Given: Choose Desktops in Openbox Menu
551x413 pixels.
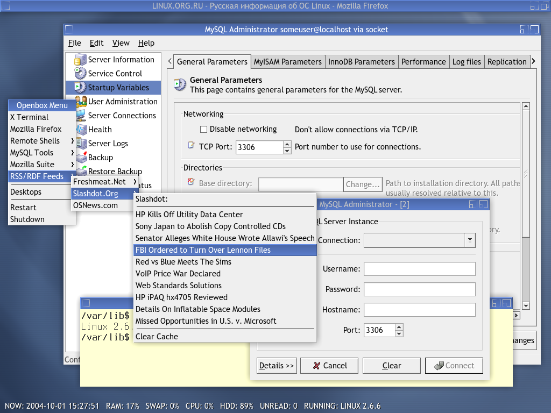Looking at the screenshot, I should tap(42, 192).
